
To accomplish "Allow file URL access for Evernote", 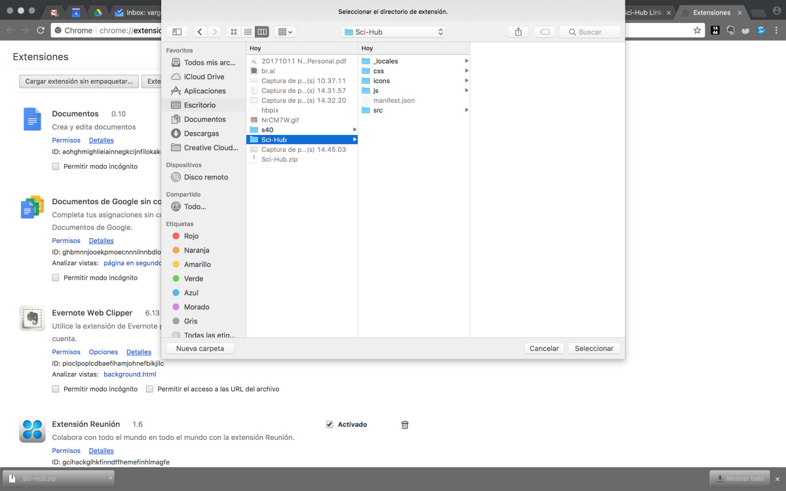I will pyautogui.click(x=150, y=389).
